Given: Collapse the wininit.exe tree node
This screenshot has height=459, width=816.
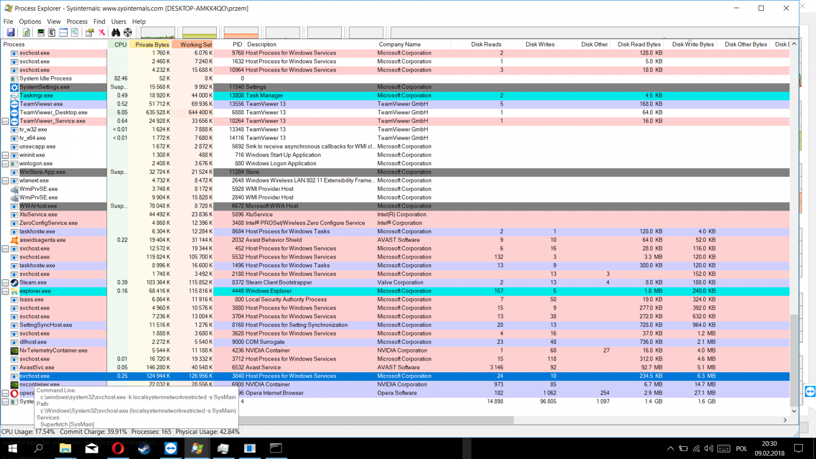Looking at the screenshot, I should tap(5, 155).
